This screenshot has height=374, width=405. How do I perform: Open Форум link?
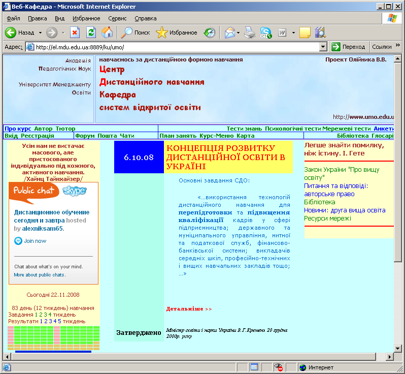[x=85, y=136]
